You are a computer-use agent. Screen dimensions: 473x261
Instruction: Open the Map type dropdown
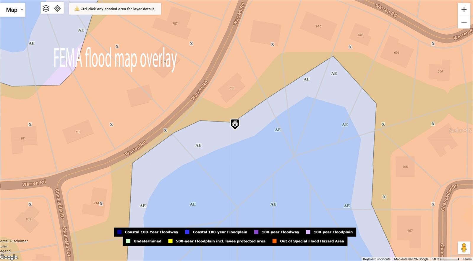point(13,10)
